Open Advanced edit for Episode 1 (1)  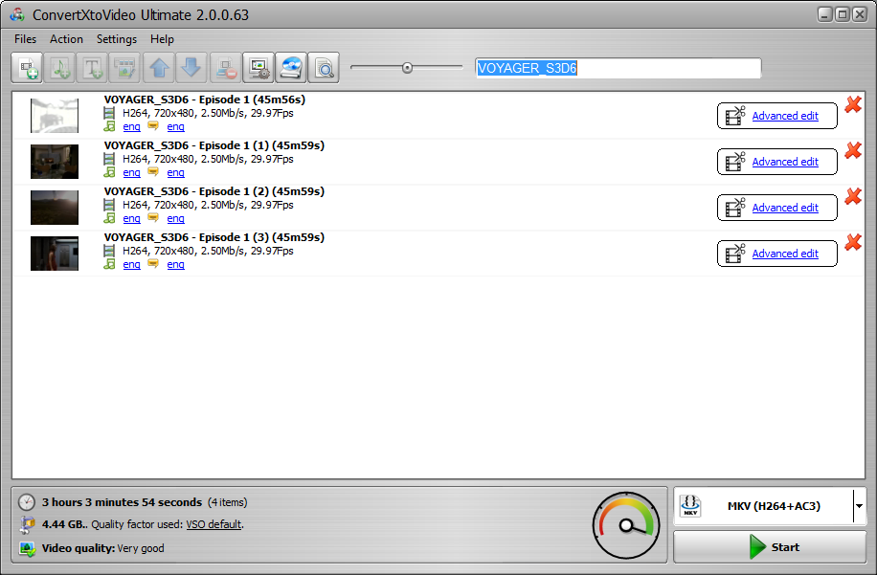pyautogui.click(x=776, y=162)
